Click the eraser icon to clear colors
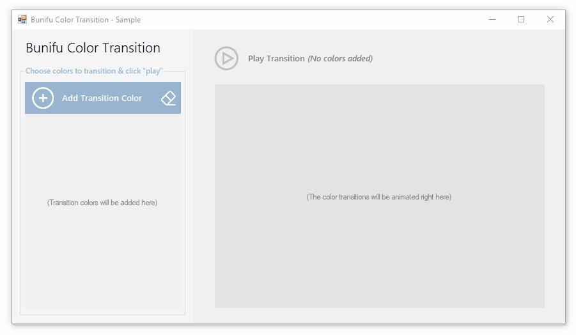The width and height of the screenshot is (576, 335). [x=168, y=98]
